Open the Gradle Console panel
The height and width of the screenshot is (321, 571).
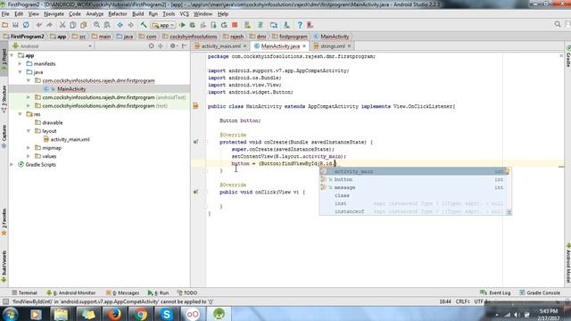click(x=540, y=292)
